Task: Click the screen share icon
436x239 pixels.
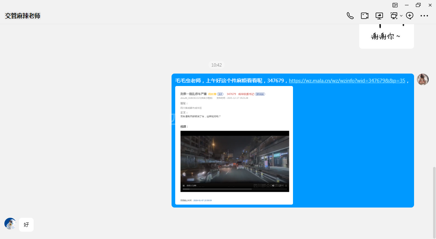Action: tap(379, 16)
